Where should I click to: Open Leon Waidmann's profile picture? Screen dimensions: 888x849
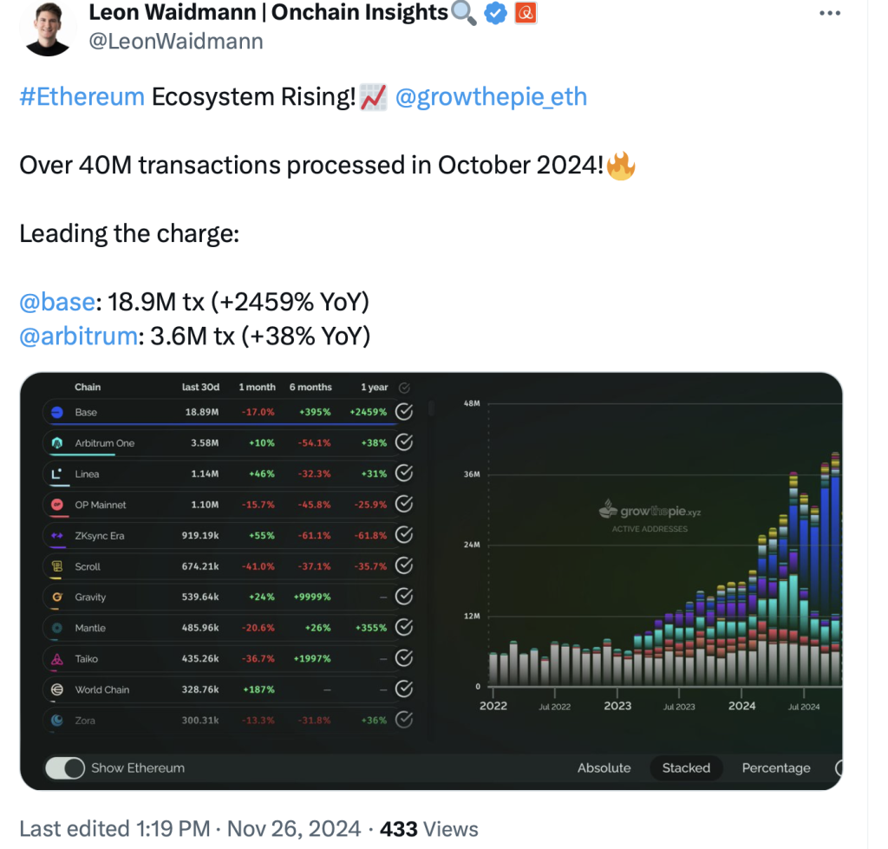point(48,29)
